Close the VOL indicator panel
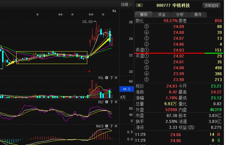226x145 pixels. pos(115,77)
